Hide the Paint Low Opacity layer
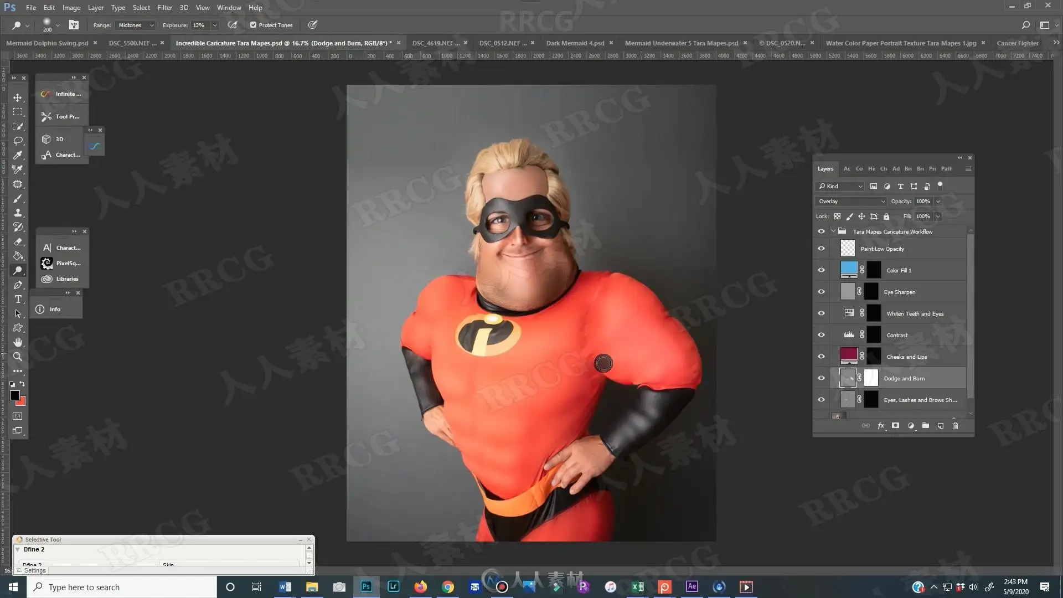 coord(821,249)
